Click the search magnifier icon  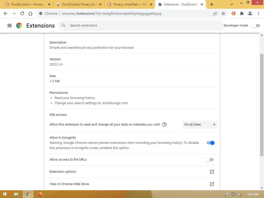[x=63, y=26]
